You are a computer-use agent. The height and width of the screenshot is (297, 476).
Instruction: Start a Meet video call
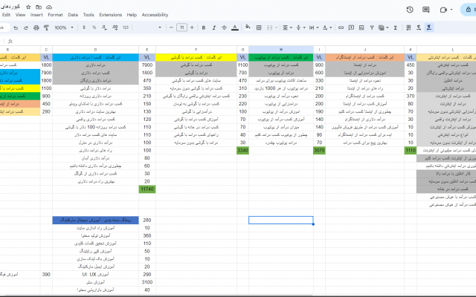tap(443, 10)
